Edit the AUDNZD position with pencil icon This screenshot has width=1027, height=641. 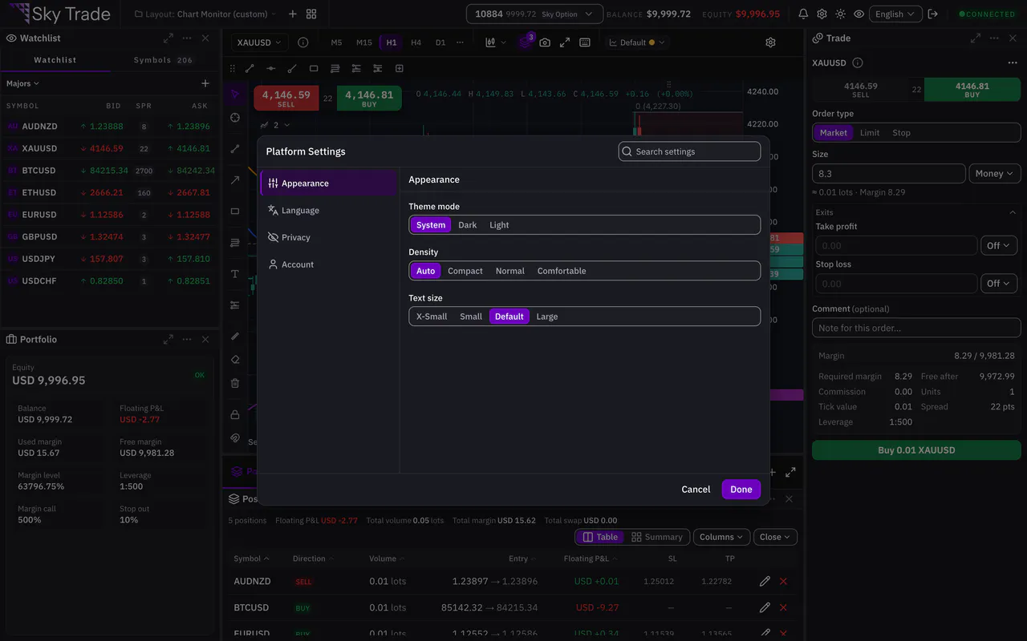point(765,581)
